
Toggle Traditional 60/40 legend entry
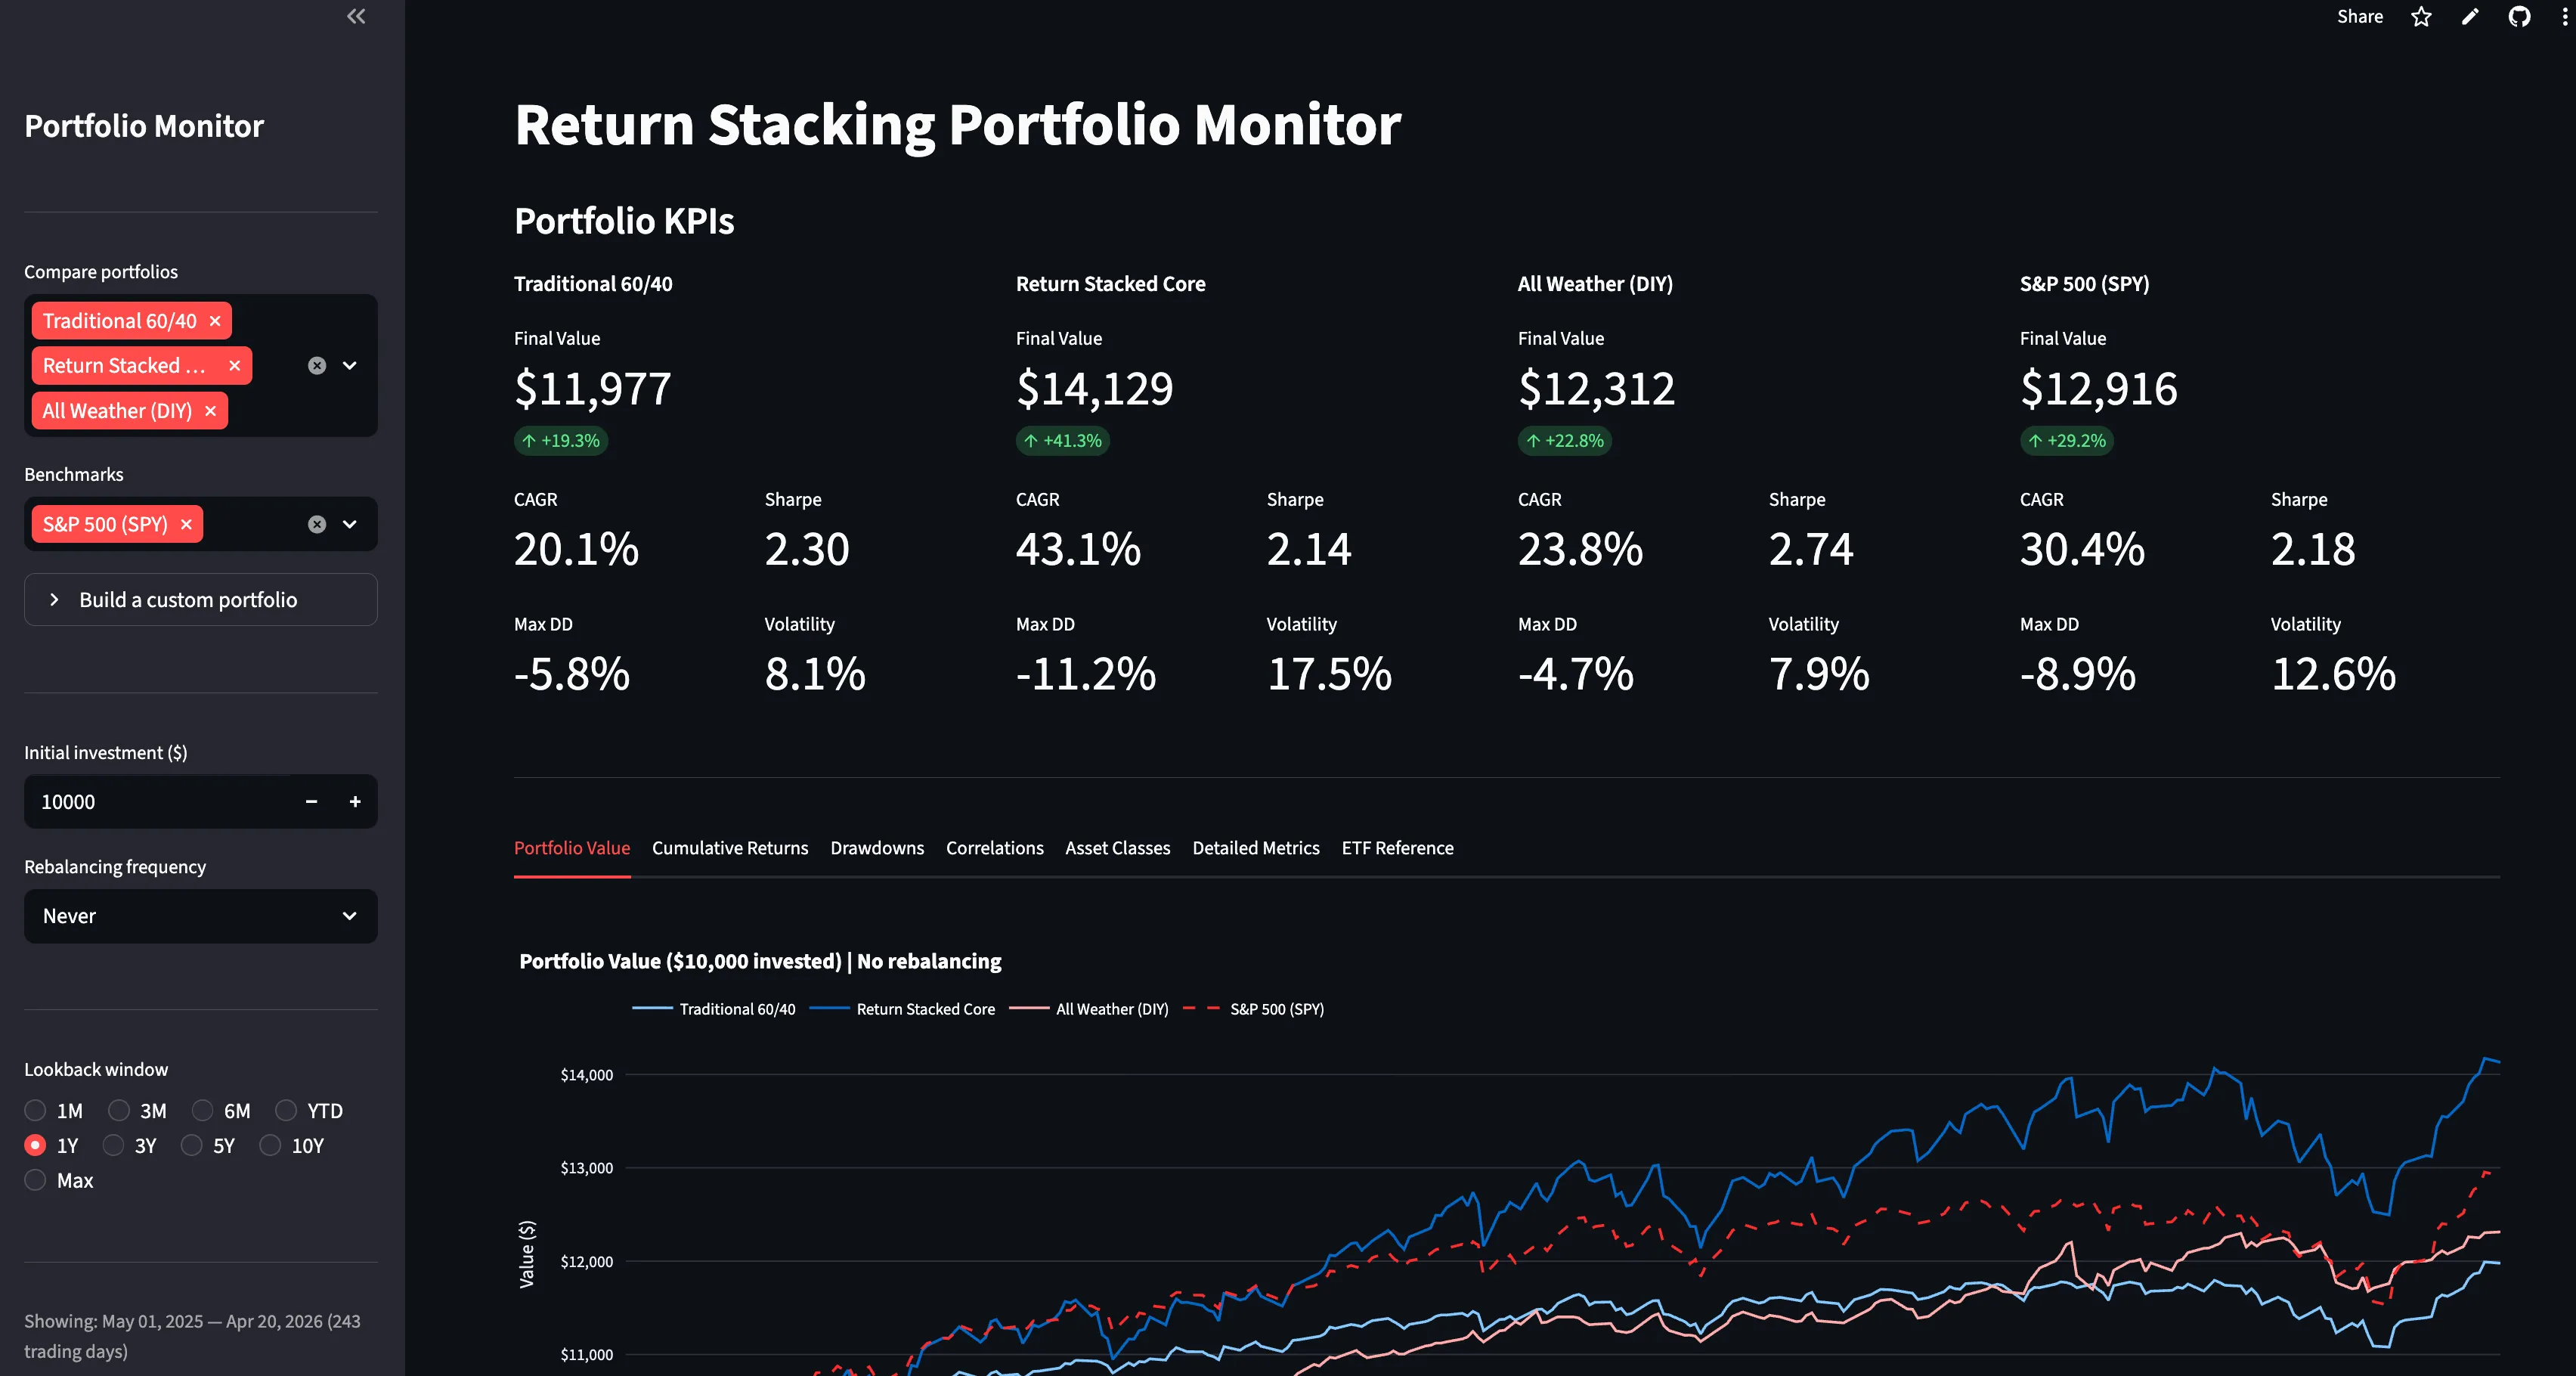coord(714,1009)
